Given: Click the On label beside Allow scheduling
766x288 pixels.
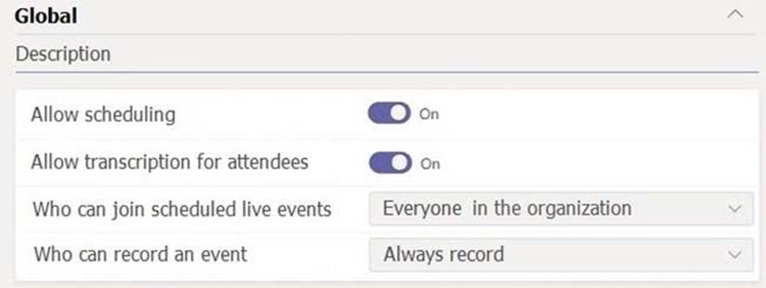Looking at the screenshot, I should pyautogui.click(x=429, y=114).
